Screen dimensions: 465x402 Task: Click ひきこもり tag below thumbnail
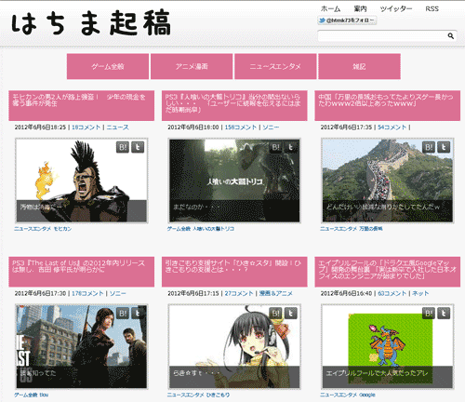[x=219, y=395]
